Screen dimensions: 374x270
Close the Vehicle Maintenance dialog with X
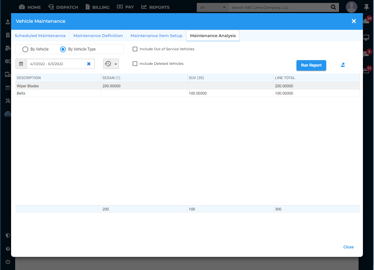pyautogui.click(x=354, y=21)
